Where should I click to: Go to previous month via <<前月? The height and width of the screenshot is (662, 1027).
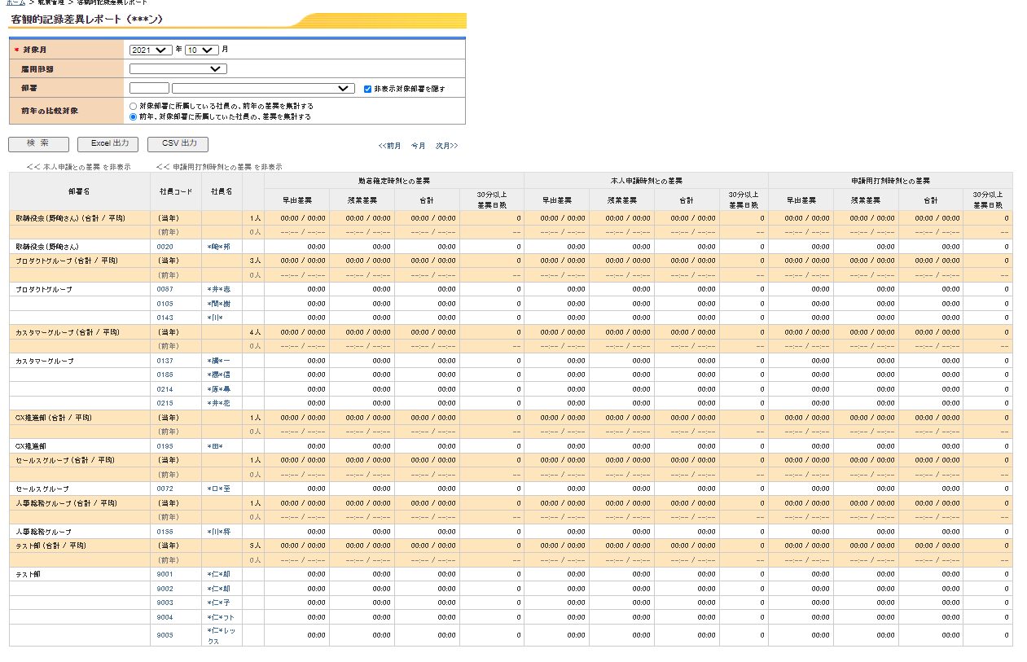(x=389, y=146)
